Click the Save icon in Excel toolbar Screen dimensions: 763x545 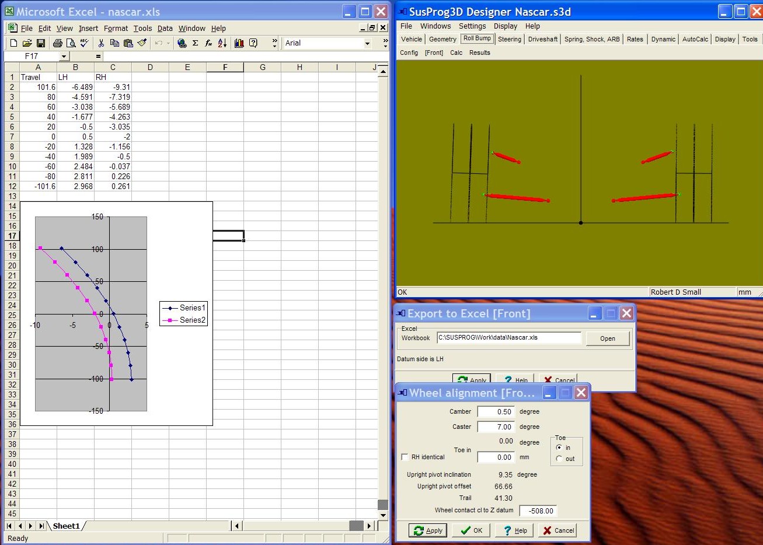41,43
